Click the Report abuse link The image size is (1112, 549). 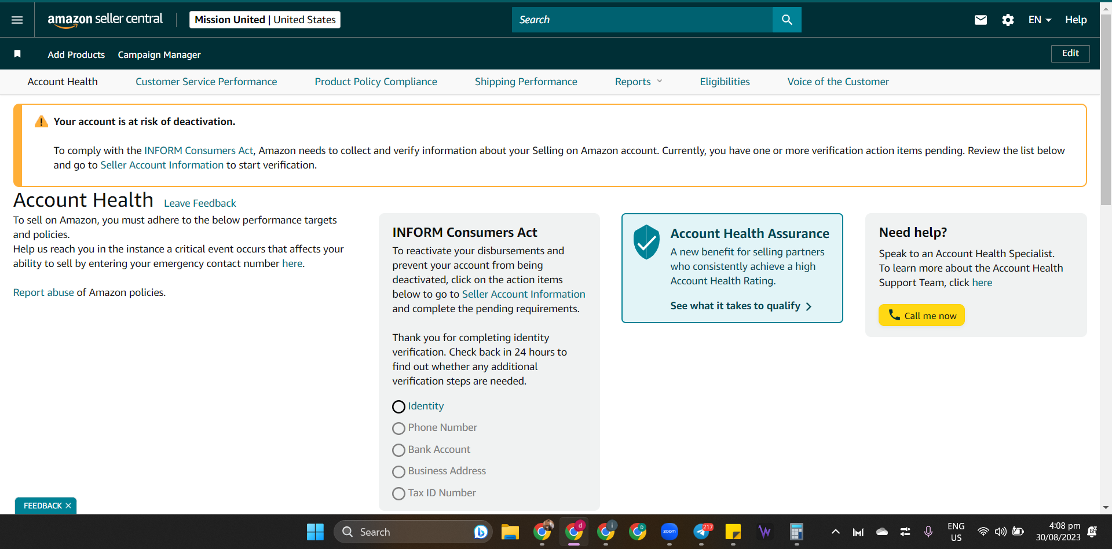(43, 292)
